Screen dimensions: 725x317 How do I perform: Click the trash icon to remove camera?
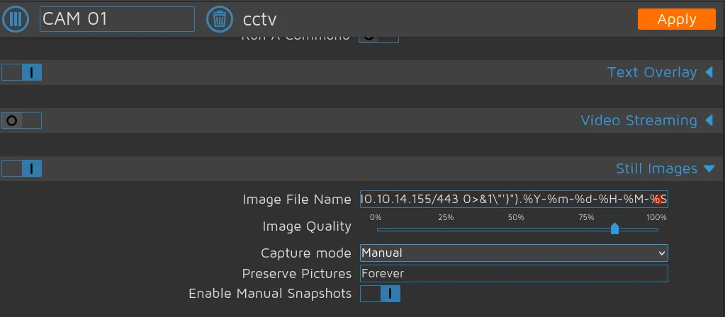pyautogui.click(x=220, y=19)
